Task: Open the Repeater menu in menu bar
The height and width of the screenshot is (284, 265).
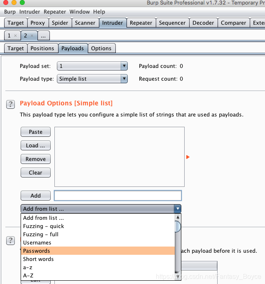Action: [x=55, y=12]
